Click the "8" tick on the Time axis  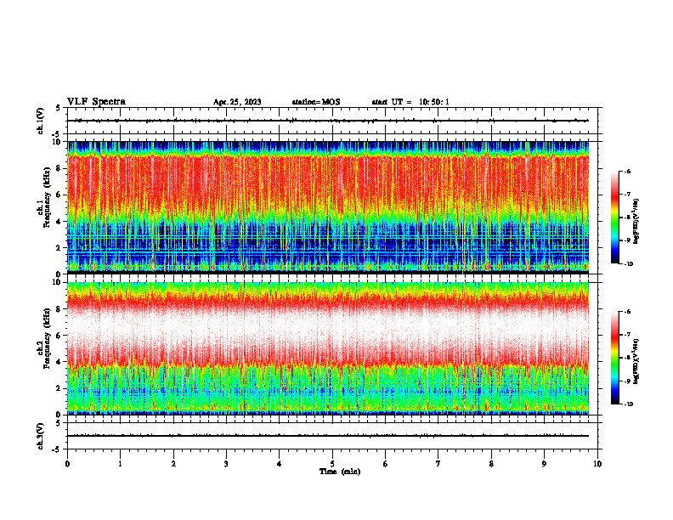(491, 464)
